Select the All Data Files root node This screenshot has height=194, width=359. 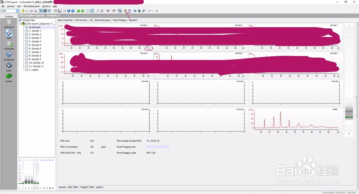(x=28, y=20)
